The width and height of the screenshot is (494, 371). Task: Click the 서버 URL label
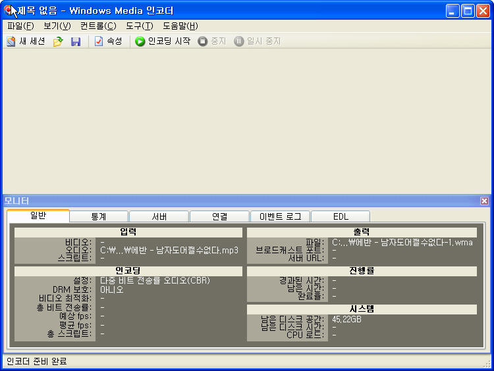306,258
